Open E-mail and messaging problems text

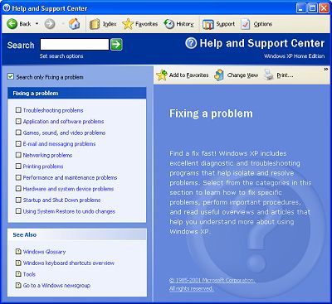(x=59, y=144)
